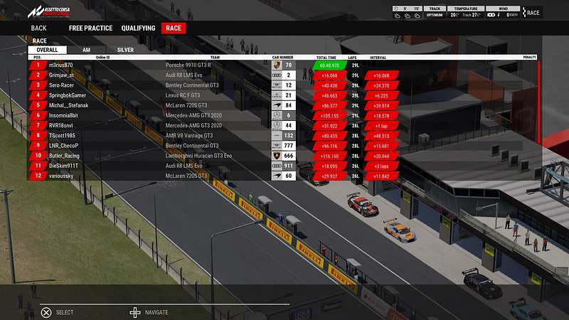
Task: Click the Lamborghini logo beside car number 666
Action: [x=277, y=156]
